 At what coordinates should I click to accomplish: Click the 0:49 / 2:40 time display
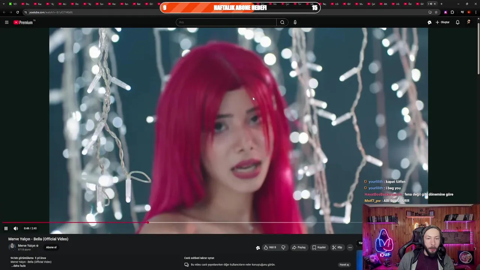(x=30, y=228)
